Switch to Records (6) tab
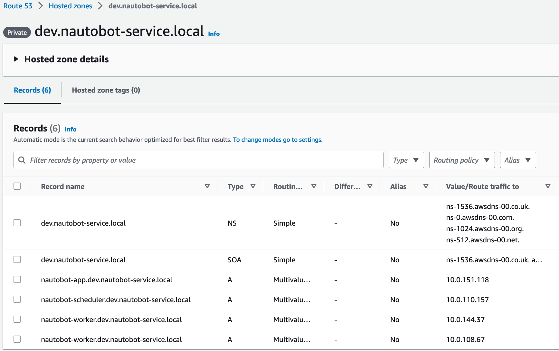The width and height of the screenshot is (559, 351). (33, 90)
